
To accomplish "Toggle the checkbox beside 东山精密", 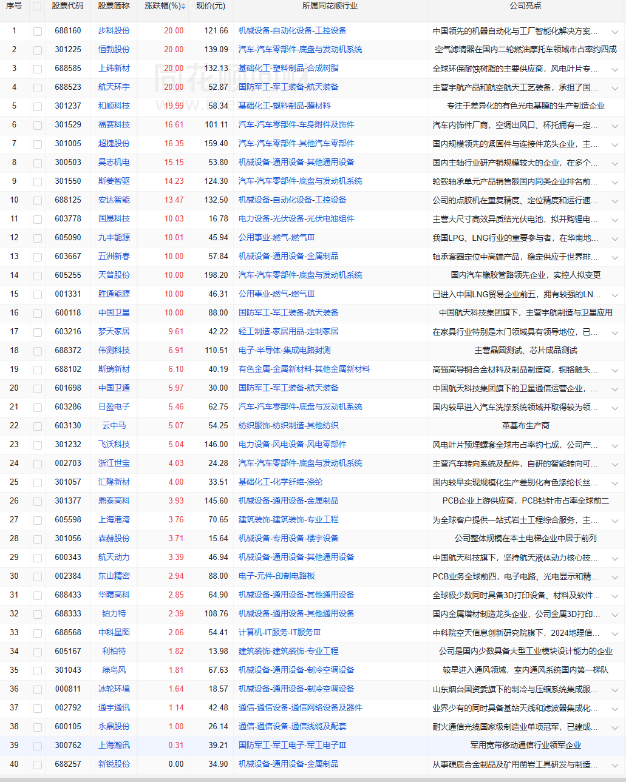I will (x=38, y=577).
